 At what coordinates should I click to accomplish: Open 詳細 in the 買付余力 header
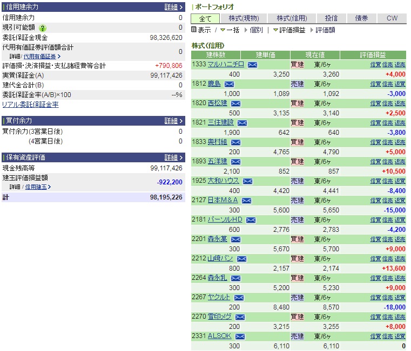173,121
